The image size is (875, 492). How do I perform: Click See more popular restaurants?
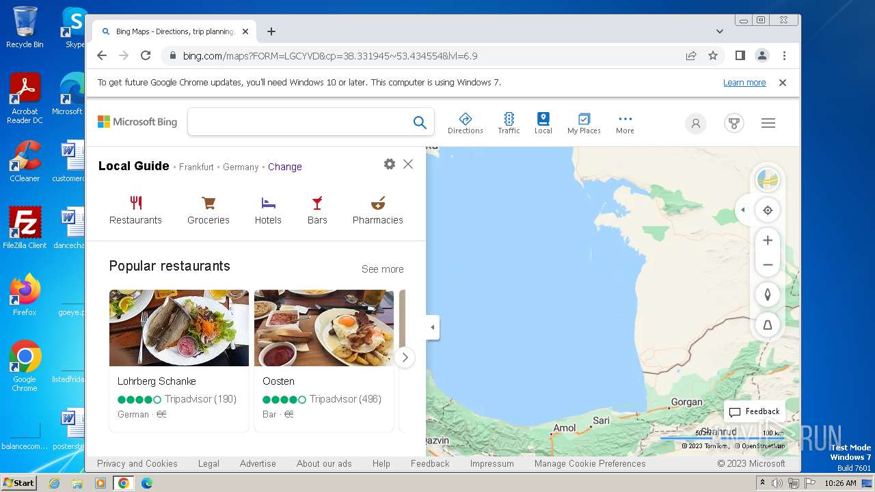383,269
